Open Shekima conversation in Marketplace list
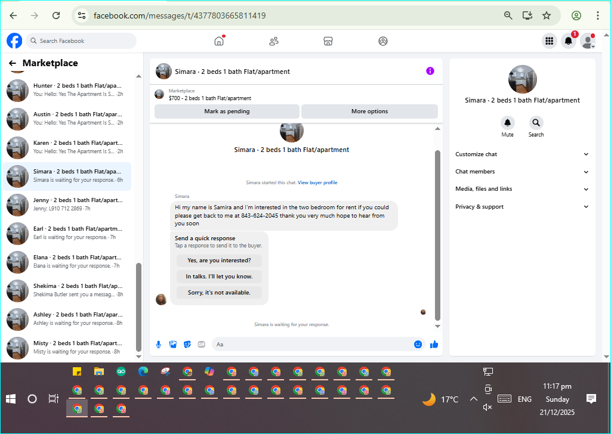This screenshot has width=611, height=434. tap(67, 290)
